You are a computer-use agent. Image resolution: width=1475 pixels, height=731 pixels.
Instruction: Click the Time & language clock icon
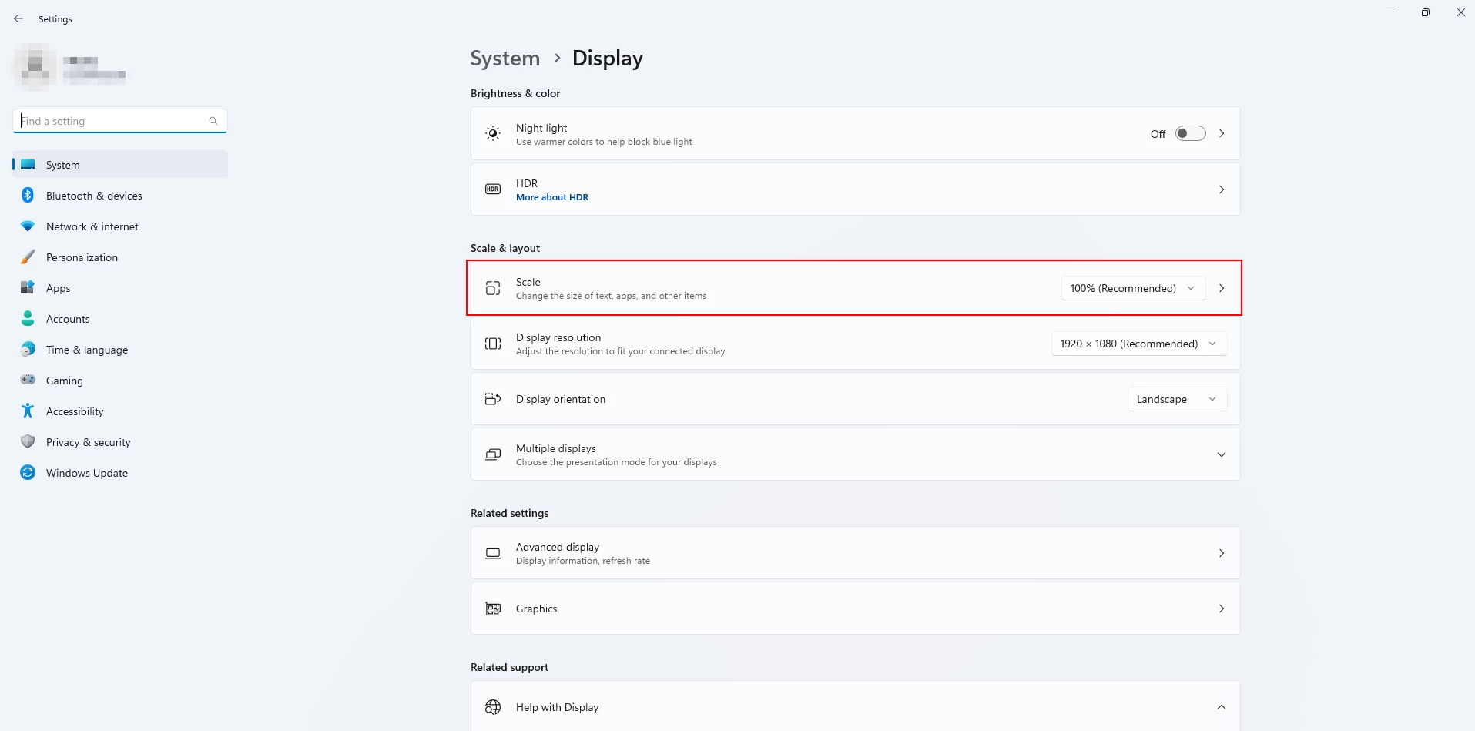[x=28, y=350]
